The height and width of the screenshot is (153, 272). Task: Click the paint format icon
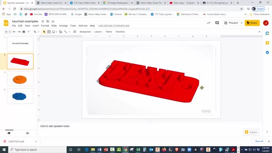[28, 32]
